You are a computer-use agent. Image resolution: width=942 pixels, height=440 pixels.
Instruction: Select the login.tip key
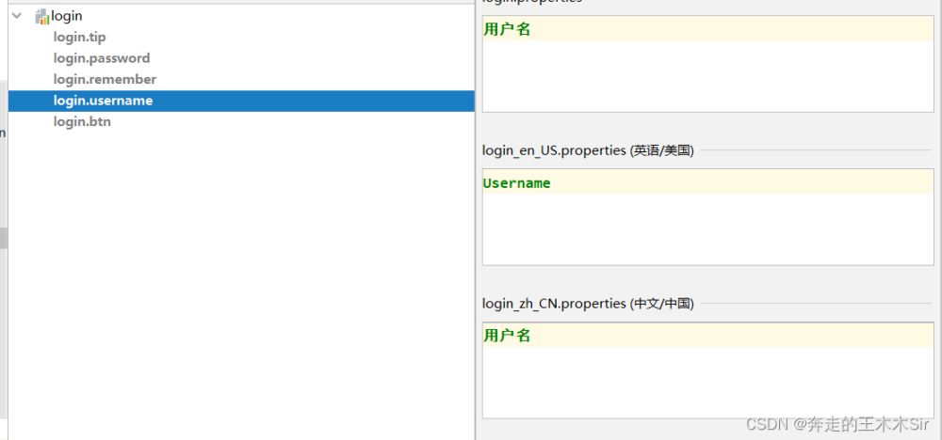pyautogui.click(x=79, y=37)
